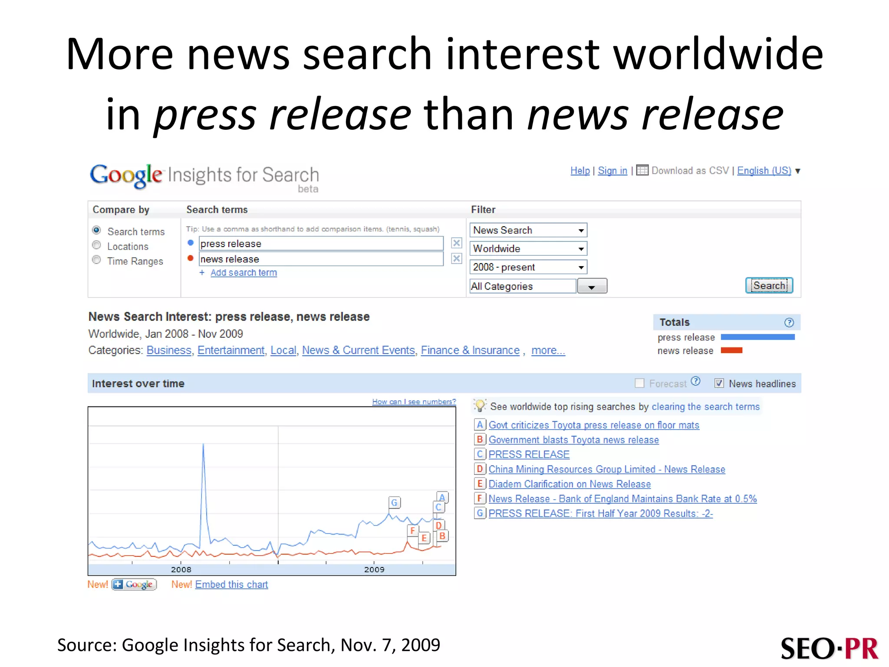Click the Embed this chart link
The image size is (889, 667).
coord(231,584)
